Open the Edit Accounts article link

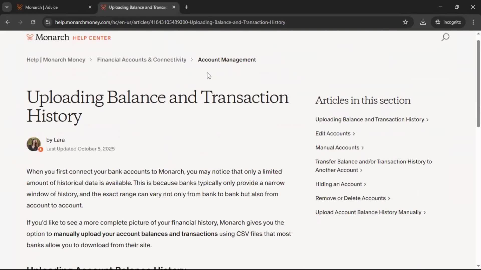[x=333, y=133]
